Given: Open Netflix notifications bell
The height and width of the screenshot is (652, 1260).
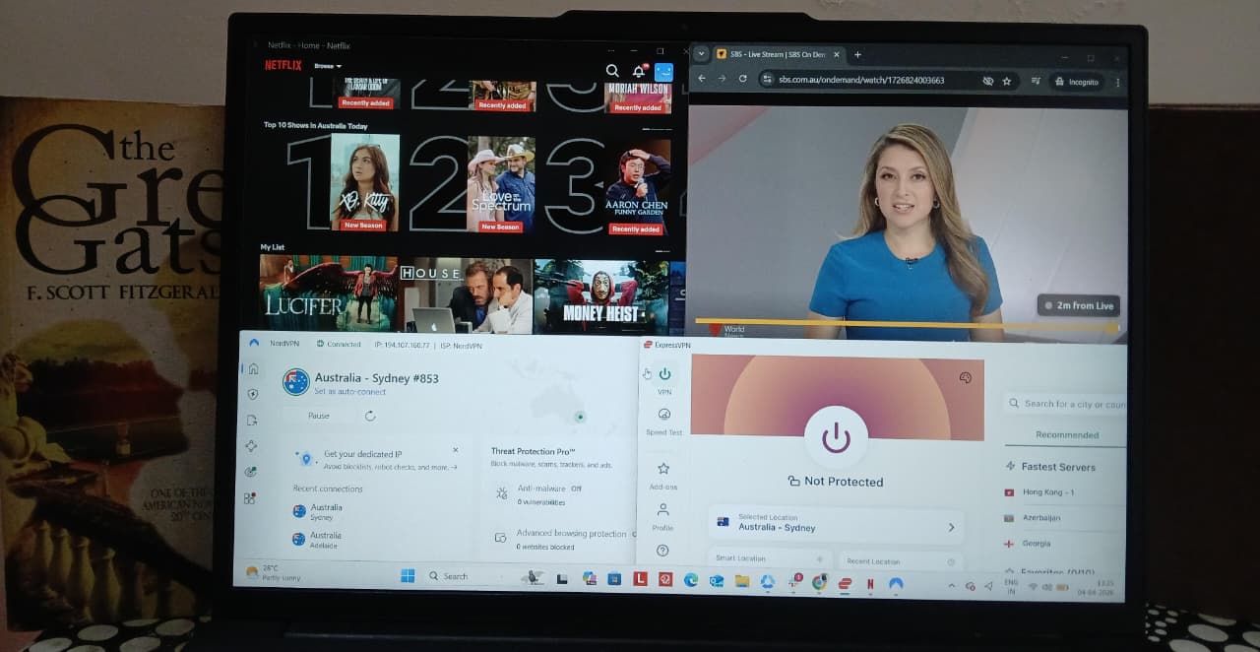Looking at the screenshot, I should pyautogui.click(x=638, y=71).
